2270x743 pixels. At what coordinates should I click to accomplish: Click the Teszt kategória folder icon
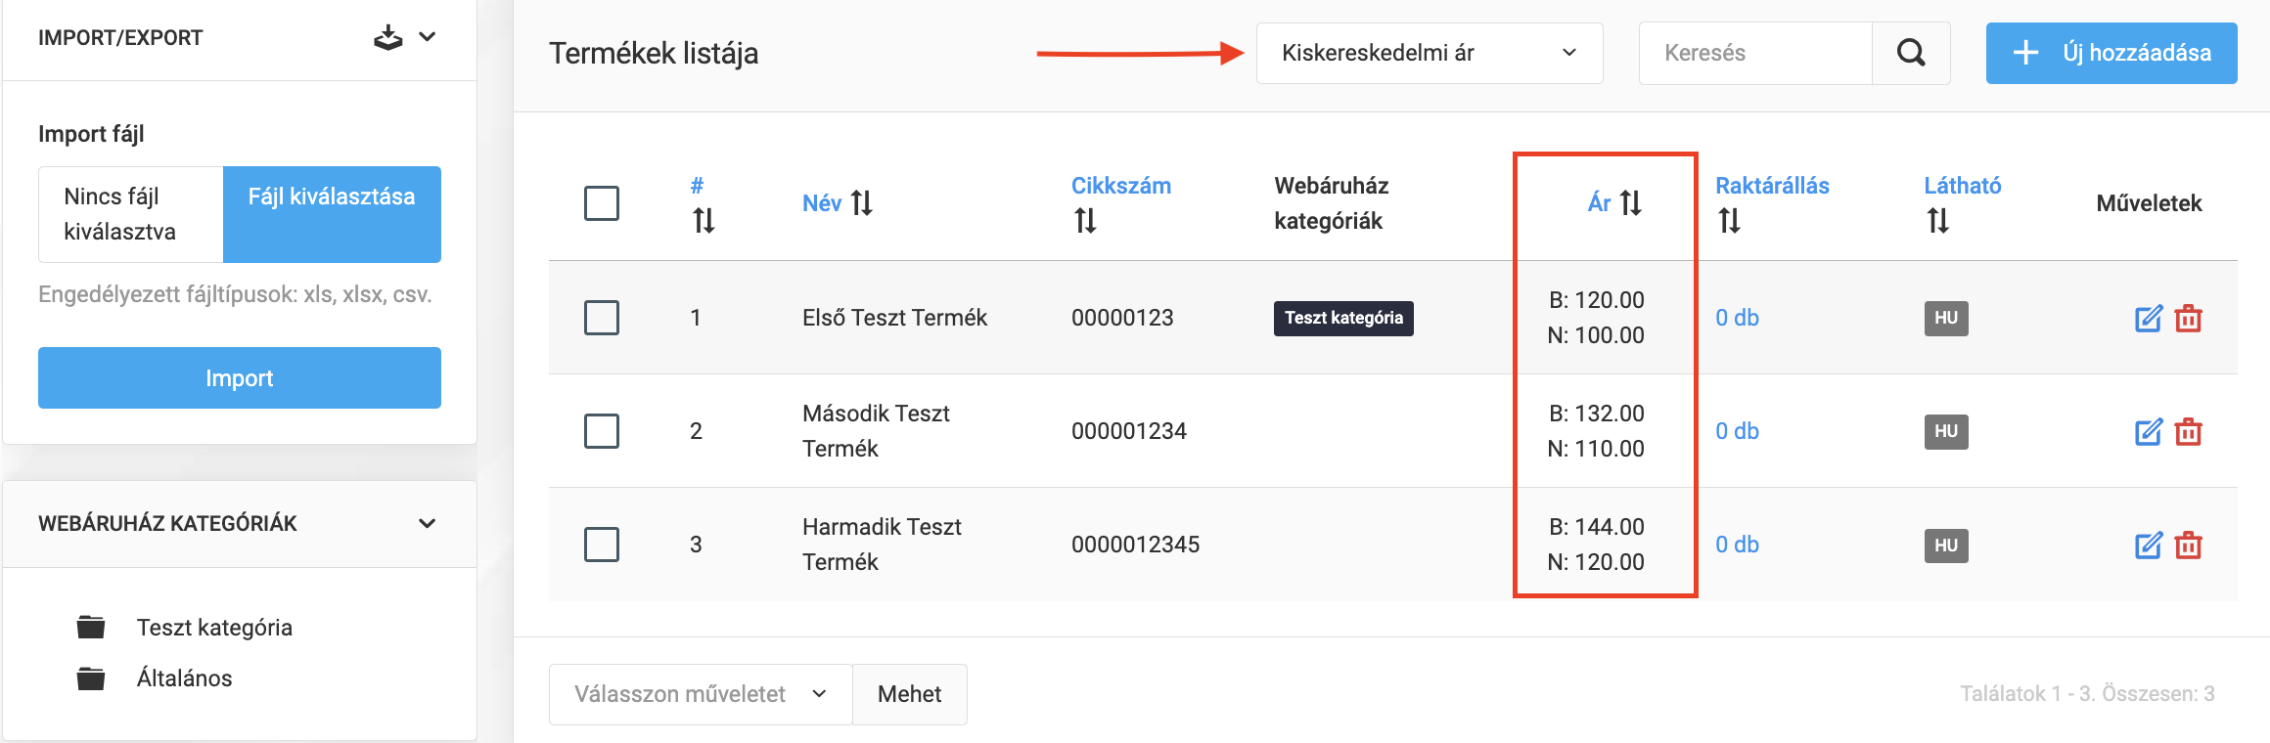click(x=91, y=627)
